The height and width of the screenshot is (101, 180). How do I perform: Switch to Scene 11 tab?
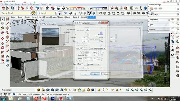coord(84,17)
